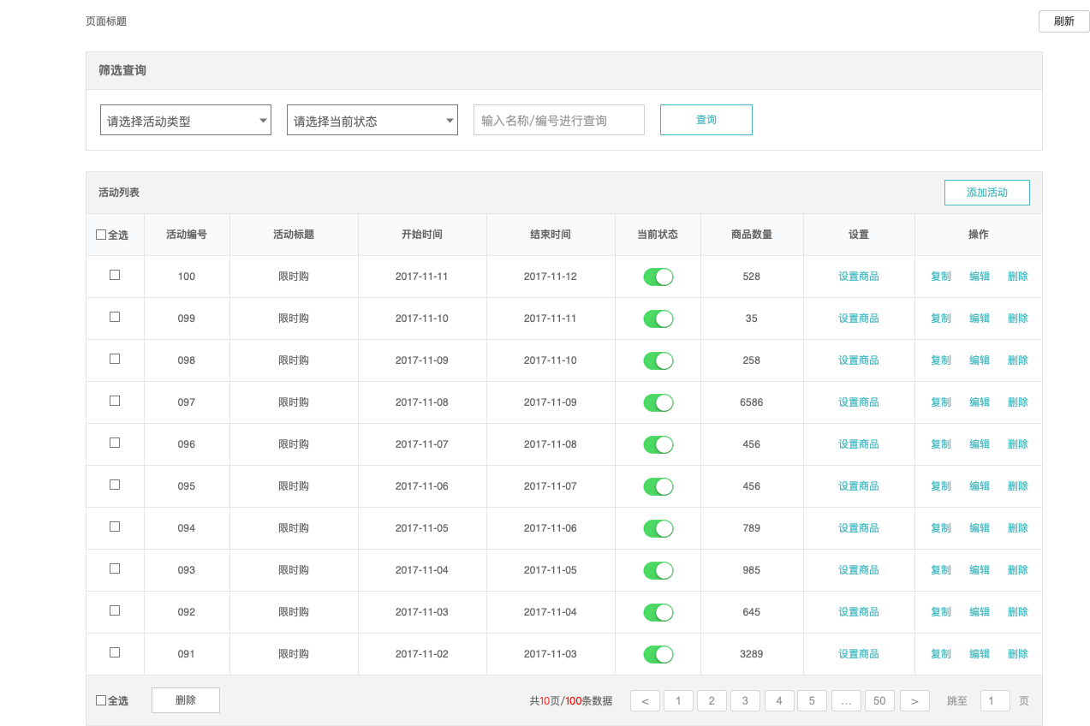Image resolution: width=1090 pixels, height=726 pixels.
Task: Turn off the switch on row 095
Action: coord(658,485)
